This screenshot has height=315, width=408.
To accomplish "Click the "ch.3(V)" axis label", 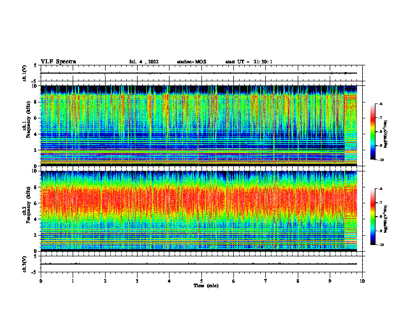I will coord(24,264).
